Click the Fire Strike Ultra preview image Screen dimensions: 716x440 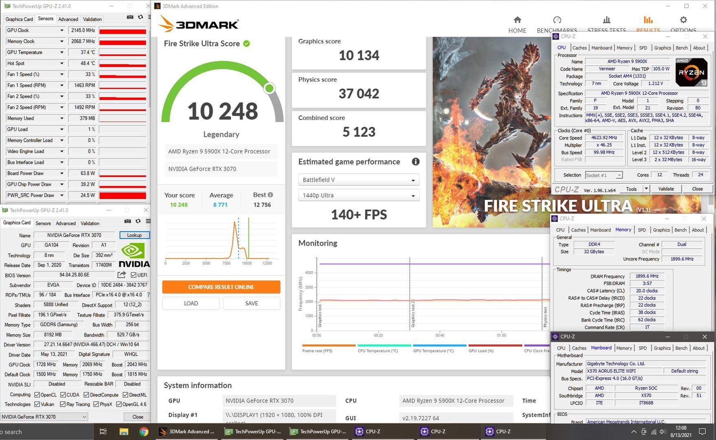pyautogui.click(x=492, y=132)
